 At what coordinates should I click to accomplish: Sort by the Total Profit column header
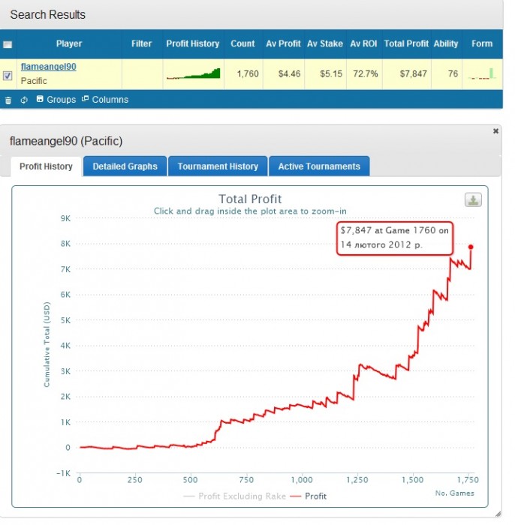point(406,43)
